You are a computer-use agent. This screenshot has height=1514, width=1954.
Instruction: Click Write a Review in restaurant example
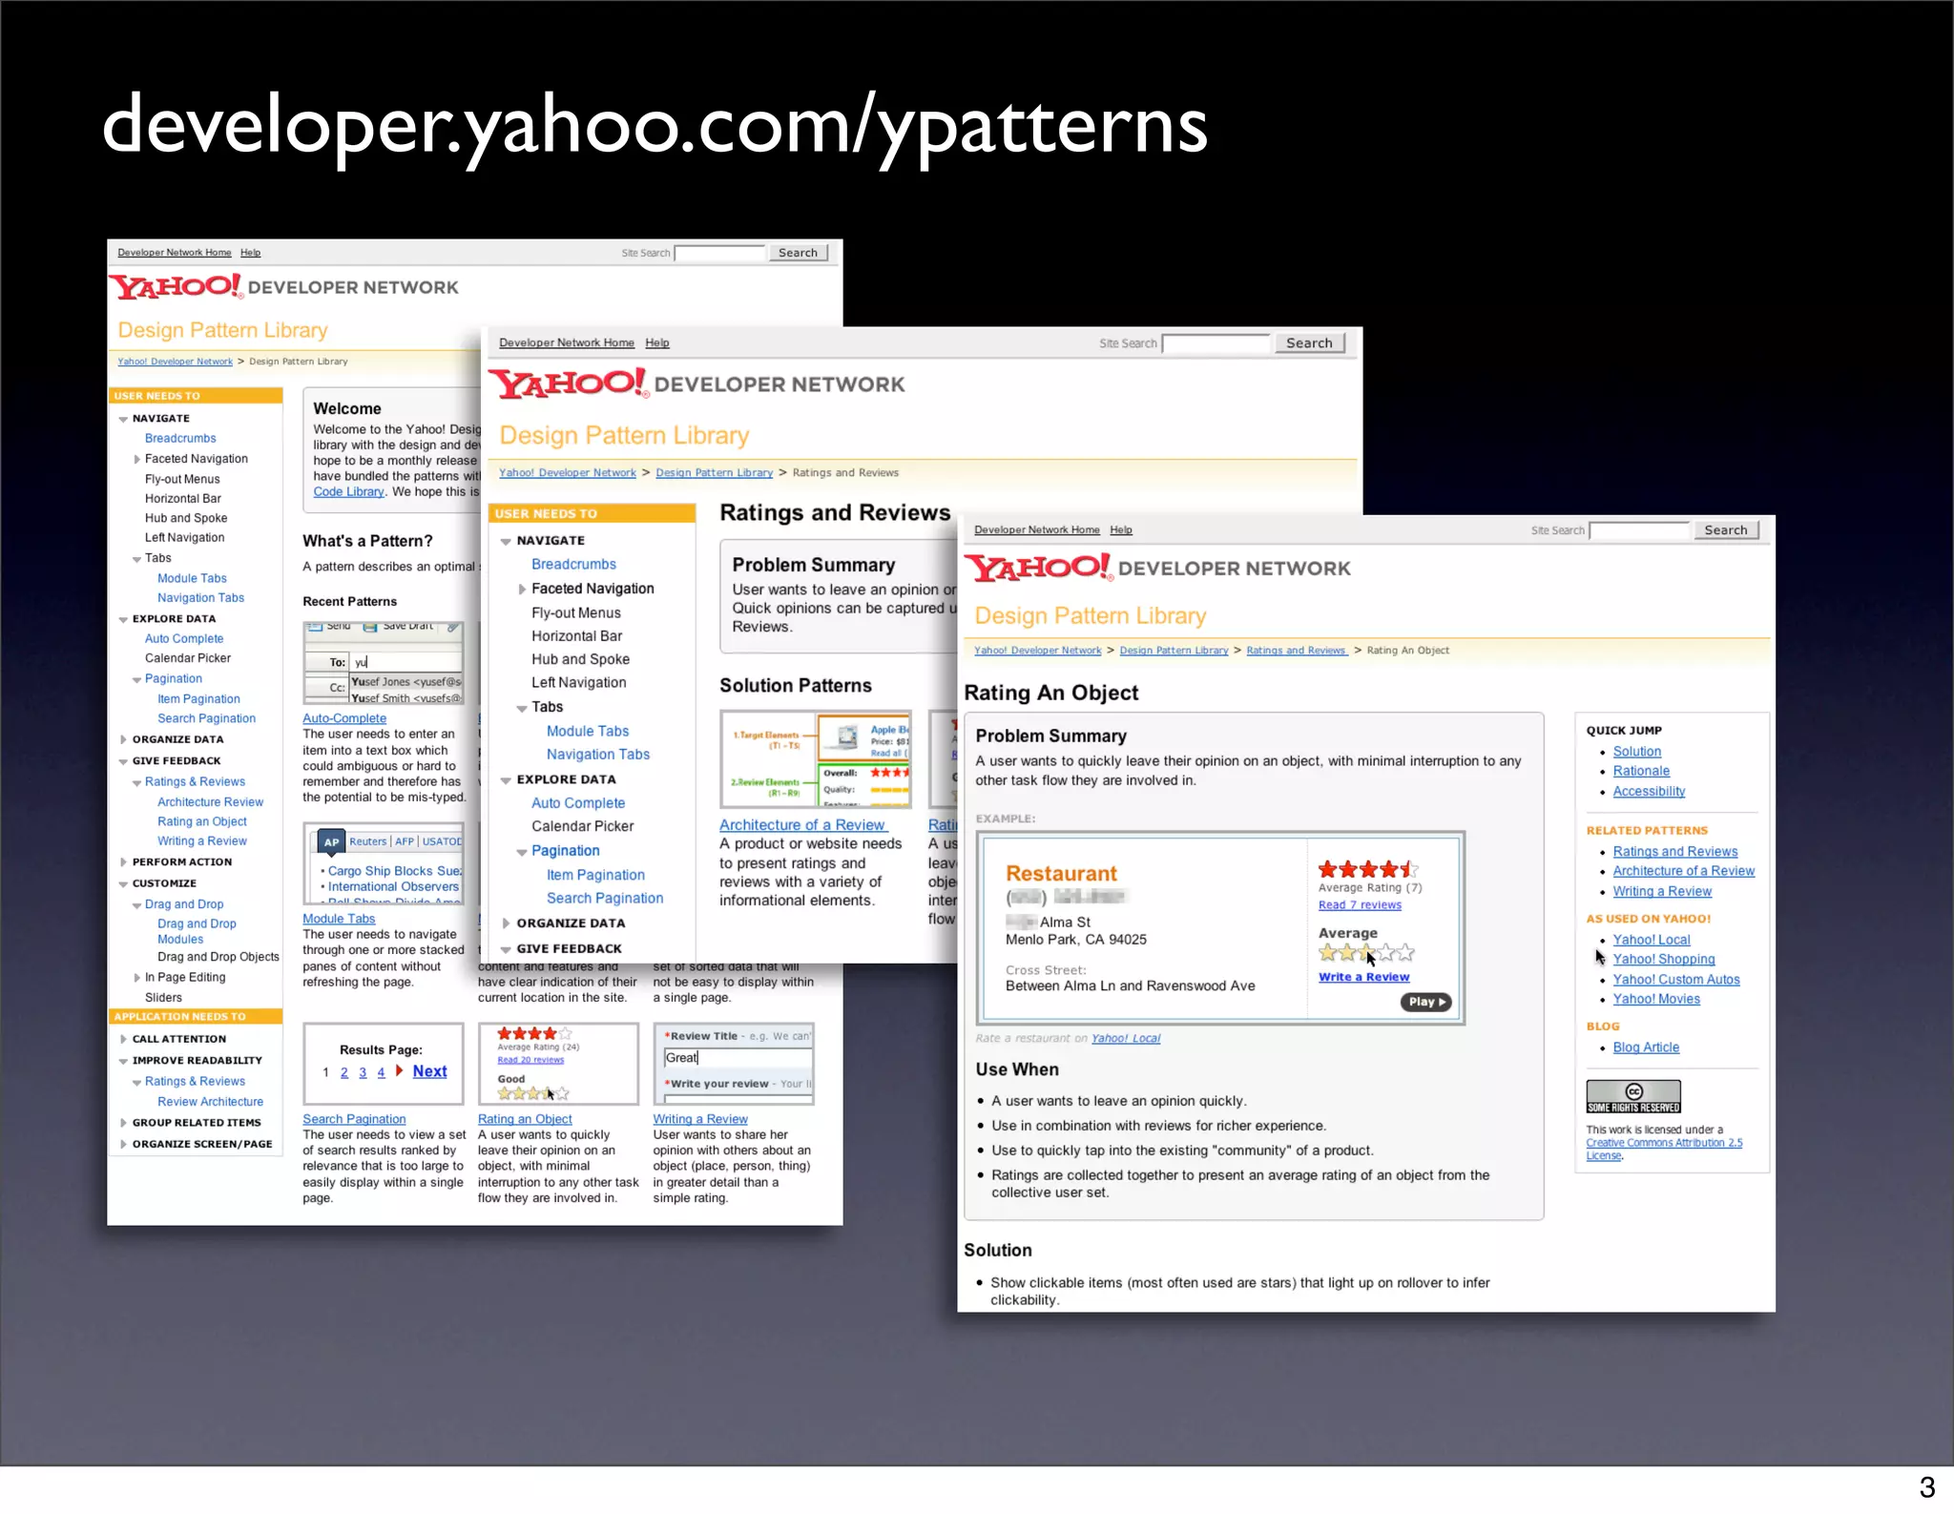pyautogui.click(x=1363, y=977)
